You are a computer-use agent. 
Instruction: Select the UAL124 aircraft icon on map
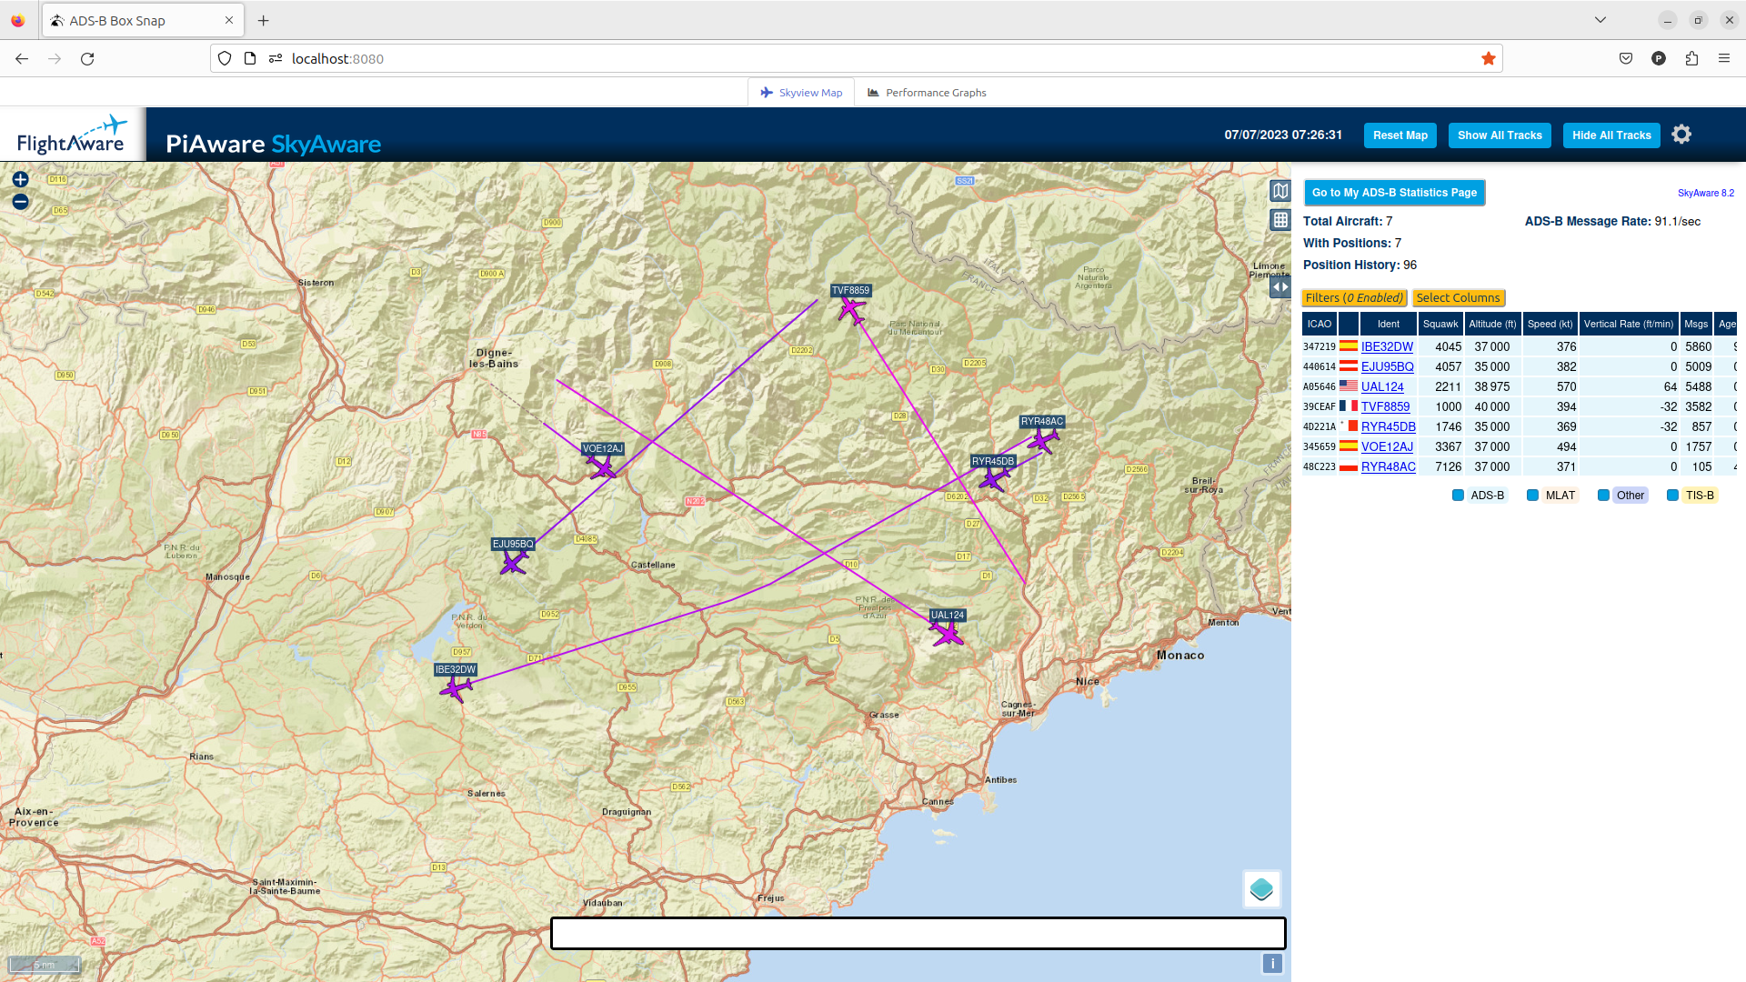(947, 634)
